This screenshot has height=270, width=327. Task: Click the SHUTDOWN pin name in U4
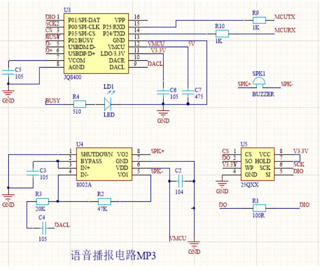pos(96,155)
